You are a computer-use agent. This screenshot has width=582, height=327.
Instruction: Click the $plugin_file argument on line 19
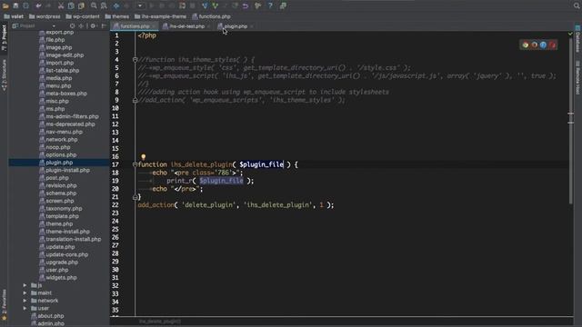221,181
